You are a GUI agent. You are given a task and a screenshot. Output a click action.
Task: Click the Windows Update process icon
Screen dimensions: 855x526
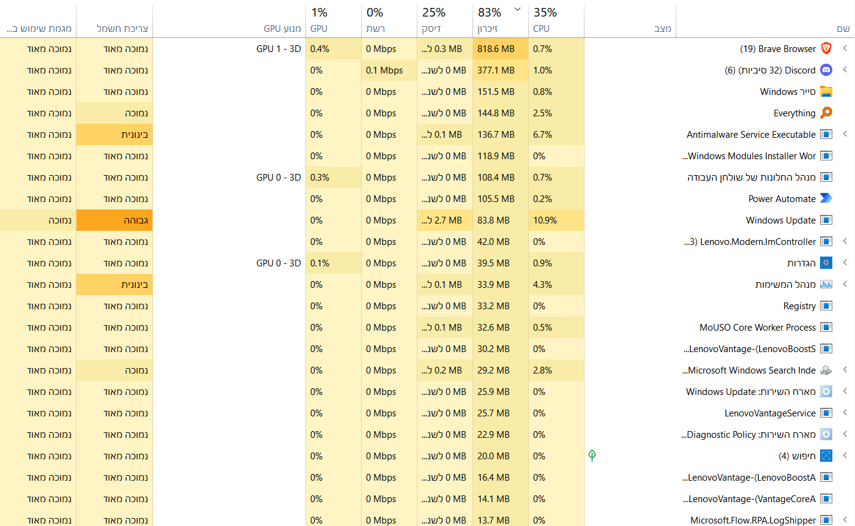click(x=826, y=220)
